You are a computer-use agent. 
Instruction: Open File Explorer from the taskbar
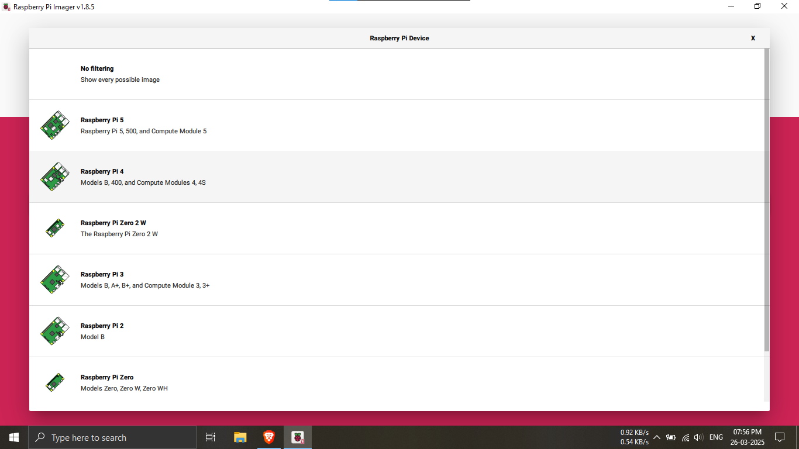pos(240,437)
